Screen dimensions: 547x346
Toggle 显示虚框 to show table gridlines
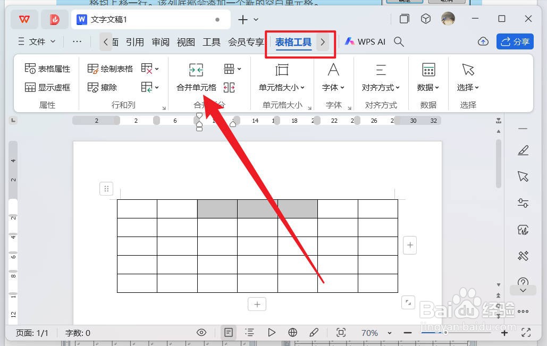pyautogui.click(x=47, y=87)
